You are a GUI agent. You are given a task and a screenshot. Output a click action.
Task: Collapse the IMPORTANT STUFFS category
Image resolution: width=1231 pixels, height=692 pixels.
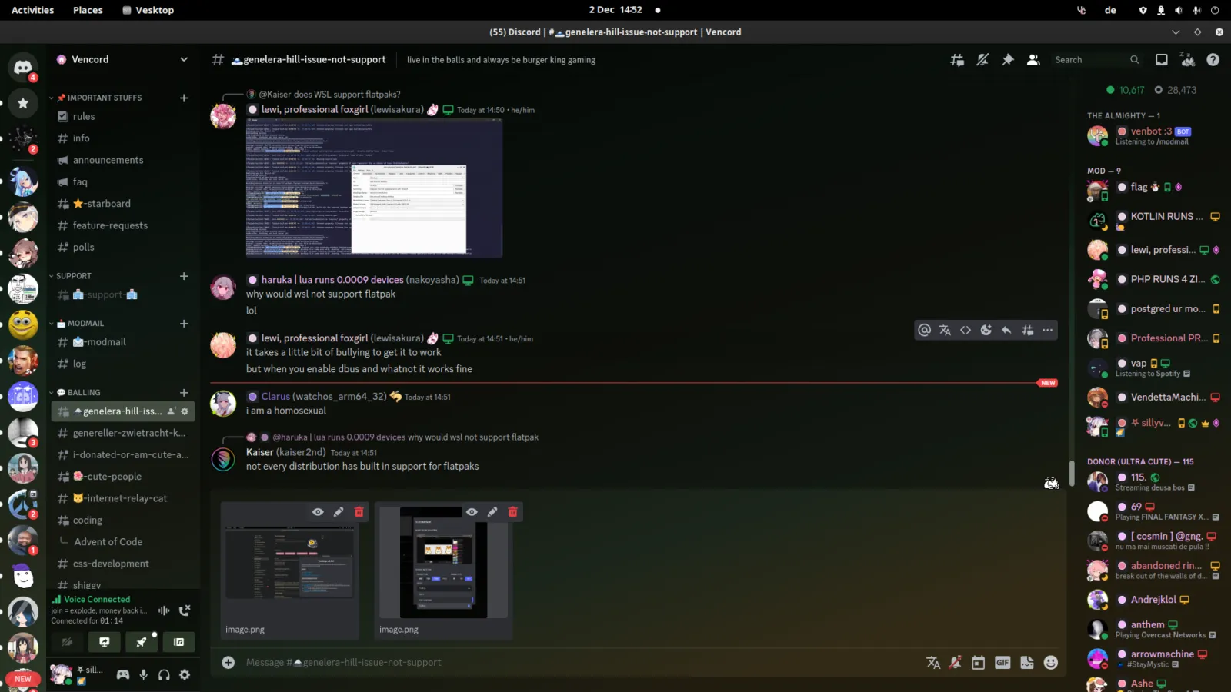[98, 98]
